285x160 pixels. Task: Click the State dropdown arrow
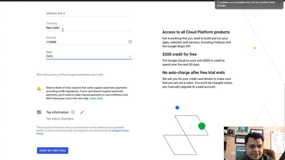(x=130, y=56)
